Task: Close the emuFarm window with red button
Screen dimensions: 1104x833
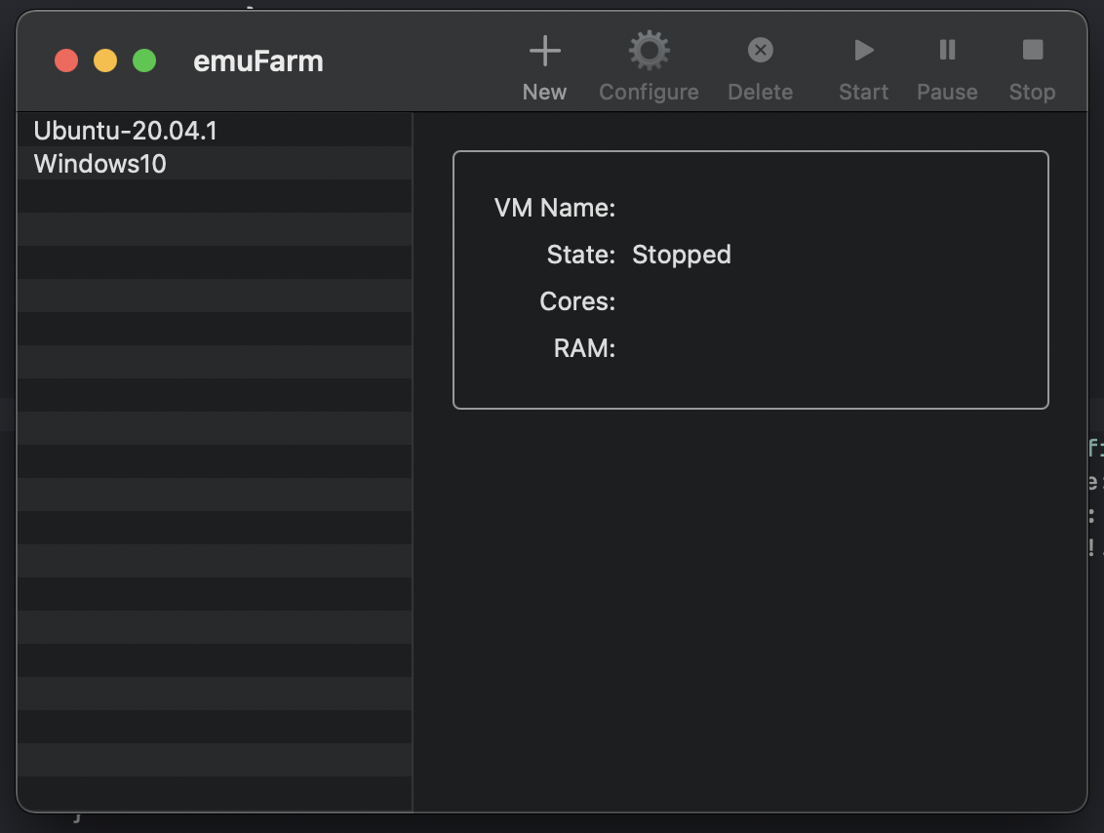Action: [66, 60]
